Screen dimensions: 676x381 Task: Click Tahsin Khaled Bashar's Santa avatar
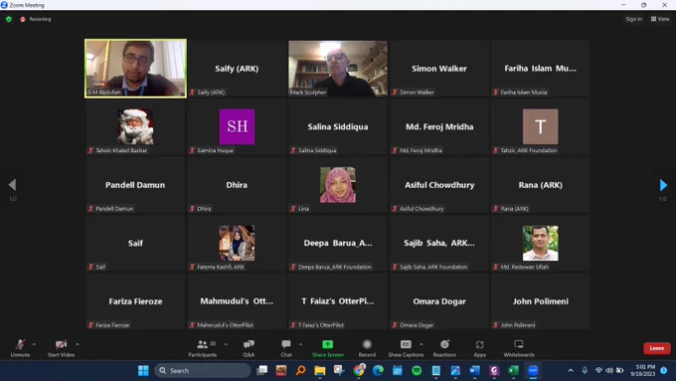coord(135,126)
